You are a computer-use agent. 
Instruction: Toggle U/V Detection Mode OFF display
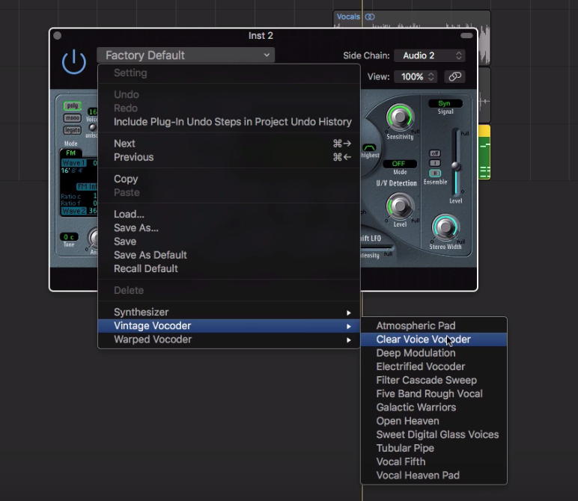(400, 164)
